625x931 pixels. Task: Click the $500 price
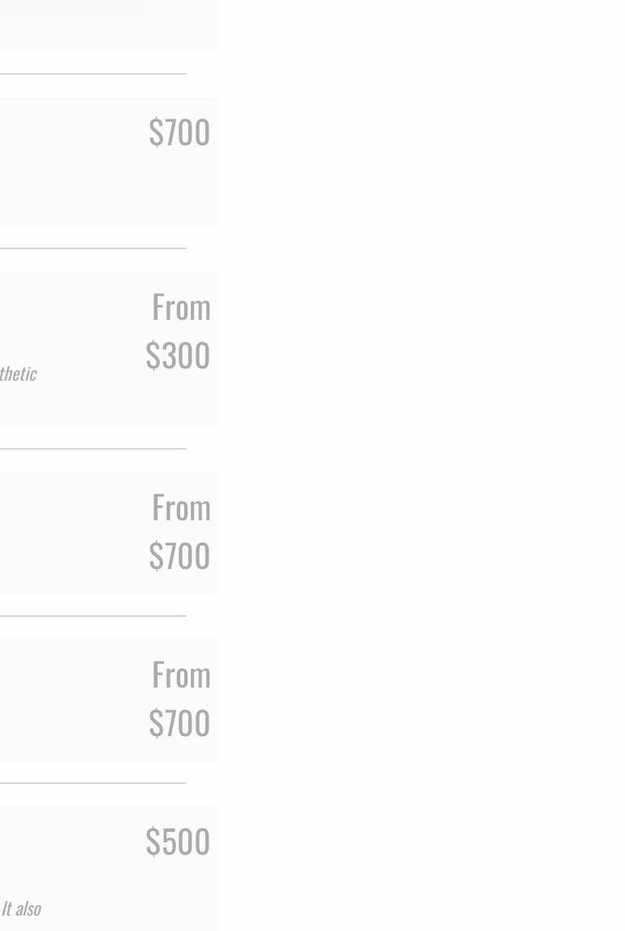coord(178,842)
